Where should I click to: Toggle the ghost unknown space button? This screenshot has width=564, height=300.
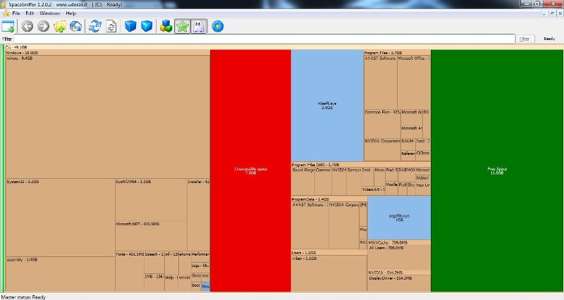coord(199,27)
